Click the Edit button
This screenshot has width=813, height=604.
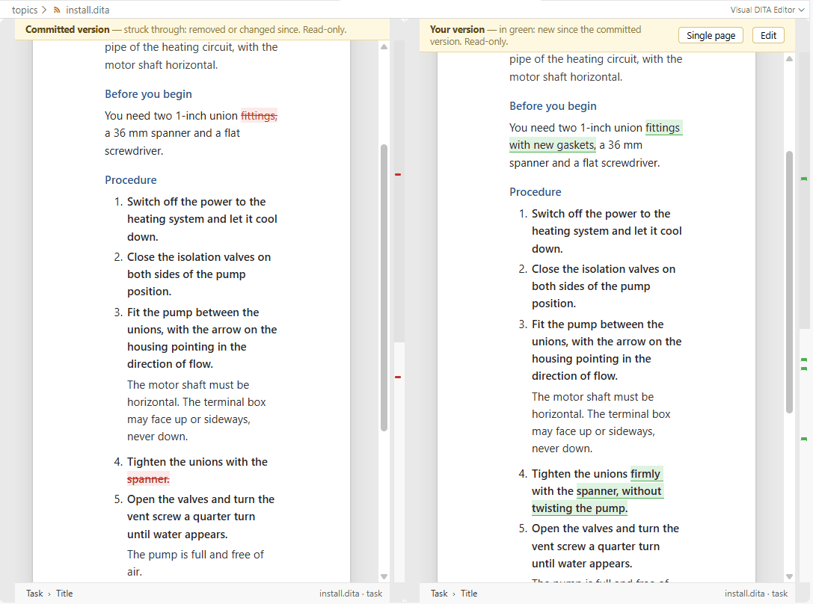tap(768, 35)
